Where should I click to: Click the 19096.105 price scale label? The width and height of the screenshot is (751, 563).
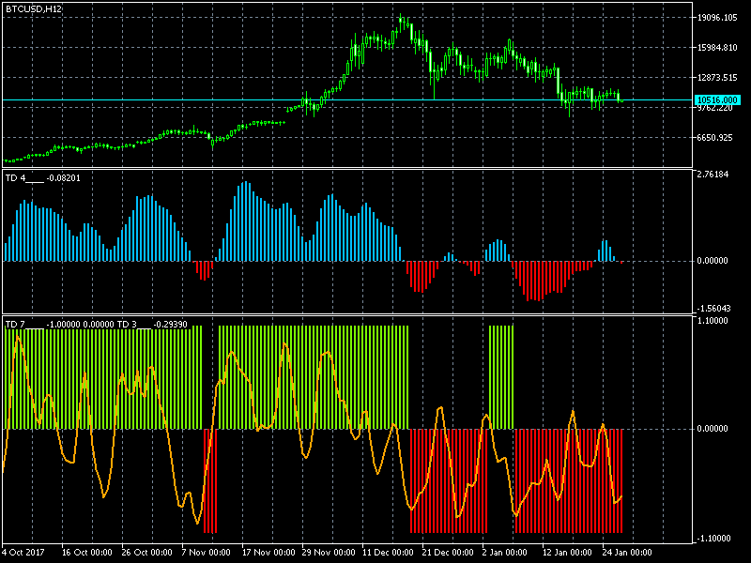coord(717,18)
